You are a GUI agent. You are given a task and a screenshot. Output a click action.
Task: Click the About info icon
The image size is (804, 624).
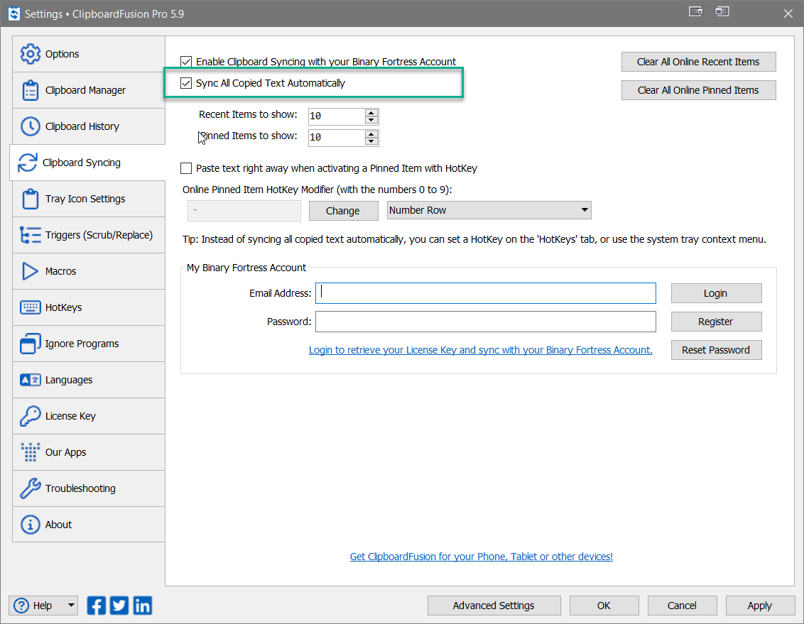pos(31,525)
